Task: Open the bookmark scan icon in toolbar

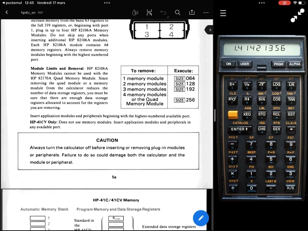Action: point(149,13)
